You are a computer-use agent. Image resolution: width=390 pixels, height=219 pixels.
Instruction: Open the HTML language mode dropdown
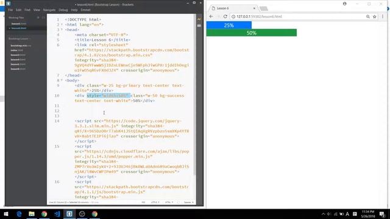pyautogui.click(x=169, y=203)
